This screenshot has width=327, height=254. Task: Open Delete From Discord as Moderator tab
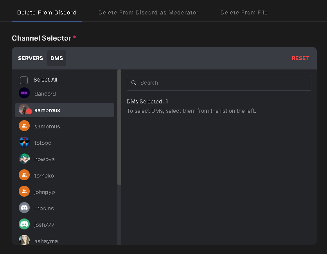tap(148, 13)
